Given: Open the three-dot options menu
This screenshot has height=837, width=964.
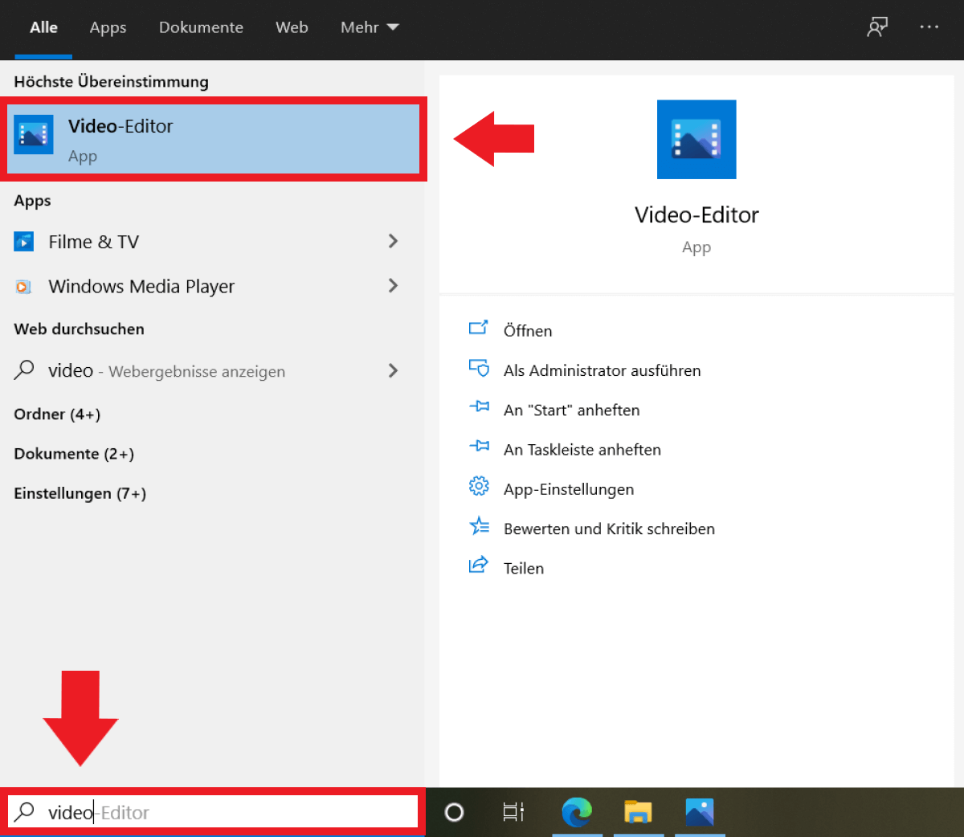Looking at the screenshot, I should (x=929, y=27).
